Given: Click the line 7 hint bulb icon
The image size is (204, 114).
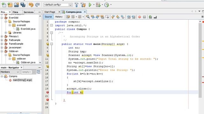Looking at the screenshot, I should tap(47, 44).
